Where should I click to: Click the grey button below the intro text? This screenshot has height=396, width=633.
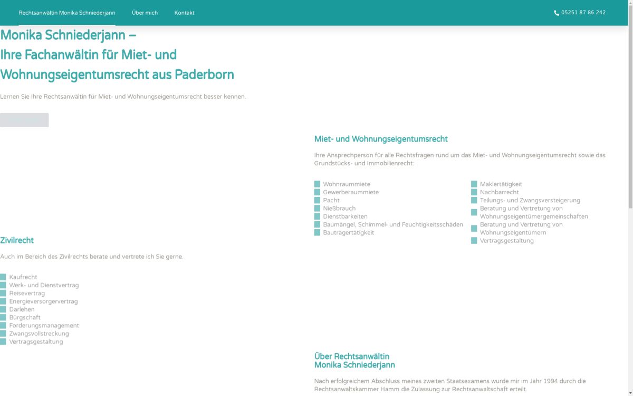(24, 120)
